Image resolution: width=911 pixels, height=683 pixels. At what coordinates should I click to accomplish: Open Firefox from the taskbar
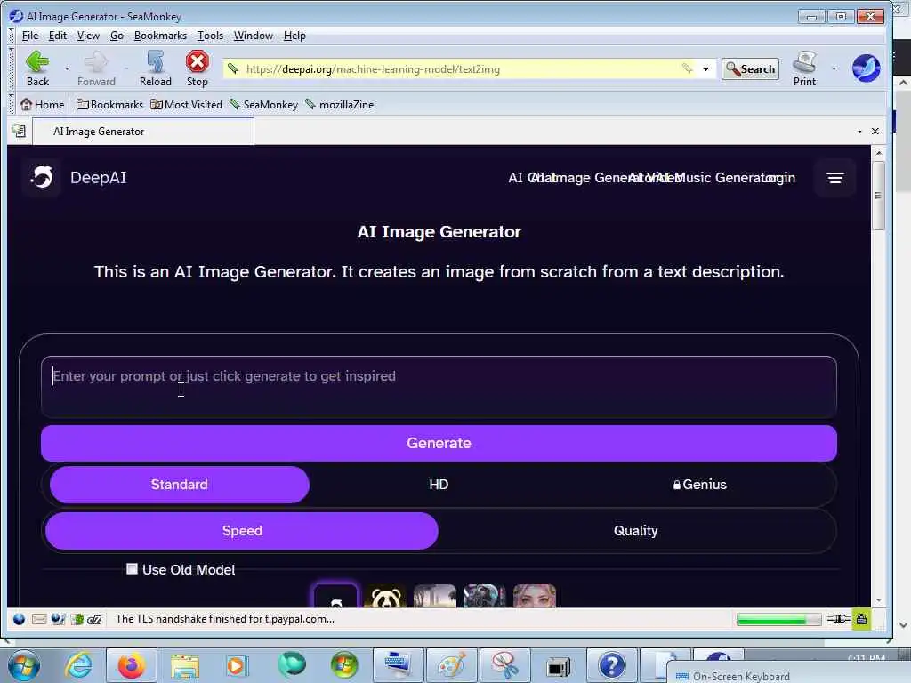tap(132, 665)
